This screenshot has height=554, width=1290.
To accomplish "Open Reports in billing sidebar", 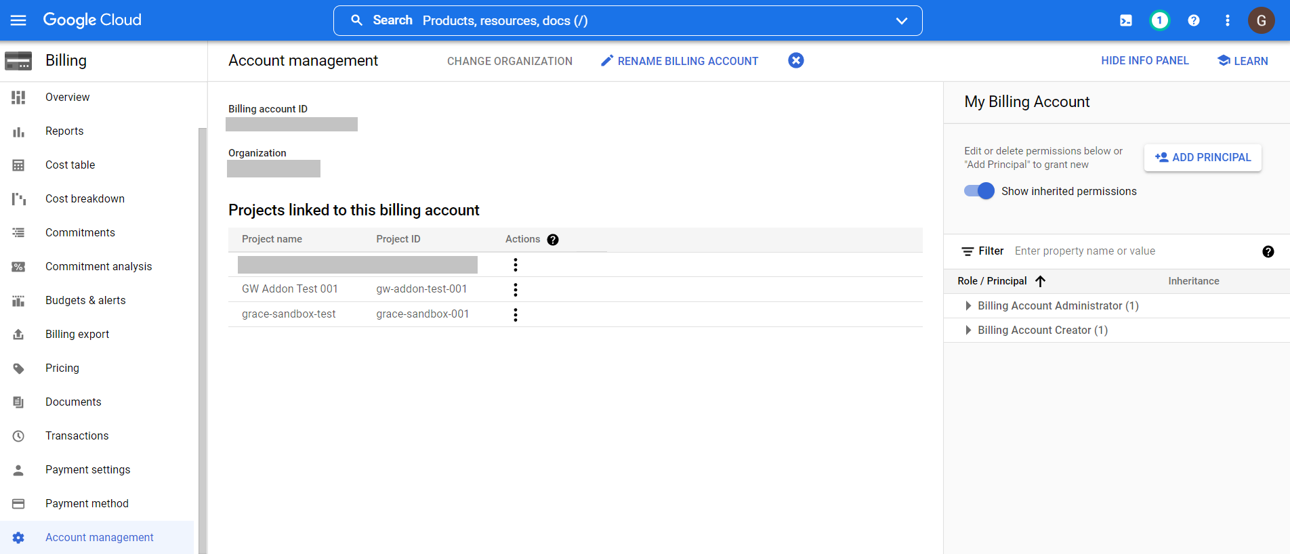I will (64, 131).
